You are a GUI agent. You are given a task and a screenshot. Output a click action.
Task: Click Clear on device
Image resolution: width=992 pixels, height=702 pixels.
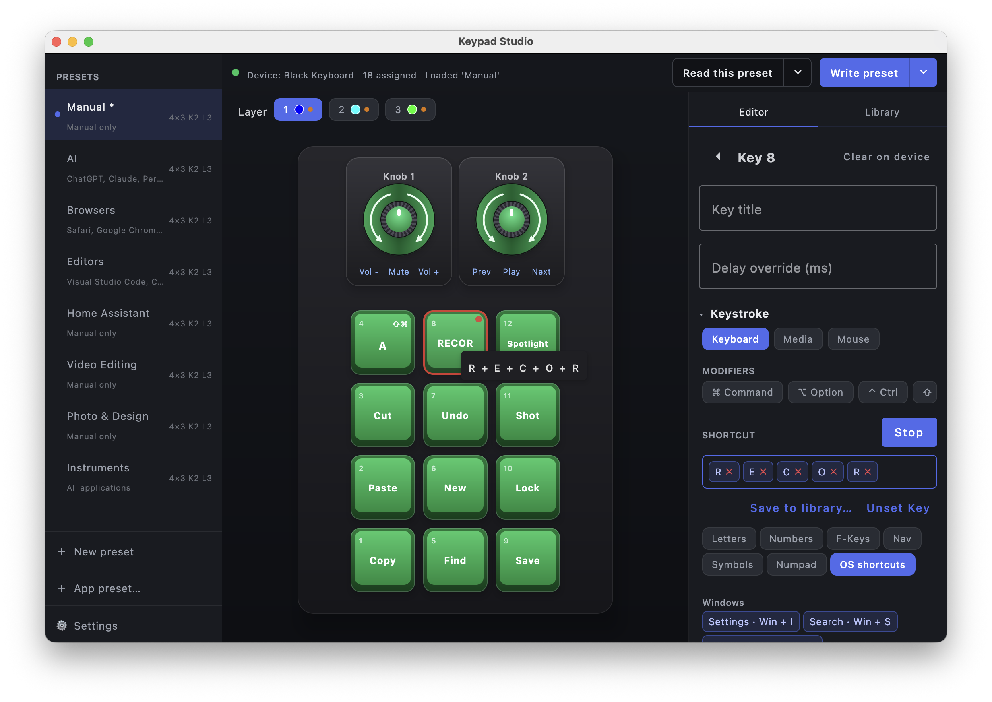tap(886, 157)
